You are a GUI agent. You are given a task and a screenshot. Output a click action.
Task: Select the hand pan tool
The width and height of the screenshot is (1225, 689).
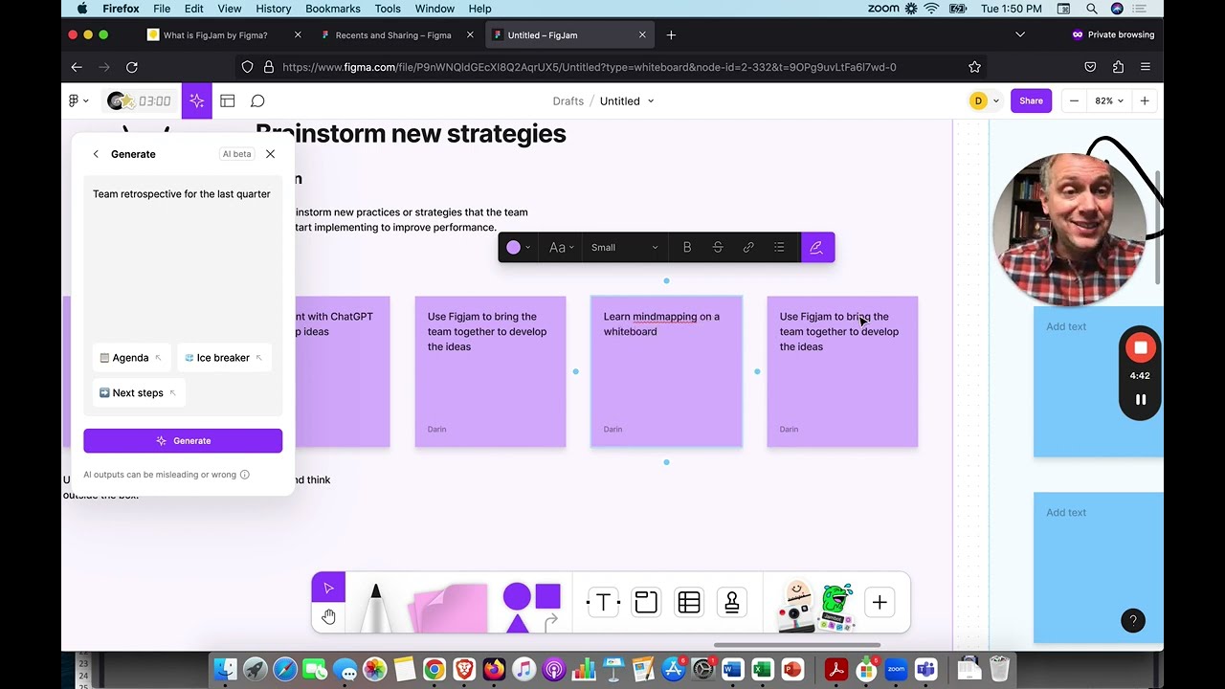click(328, 616)
